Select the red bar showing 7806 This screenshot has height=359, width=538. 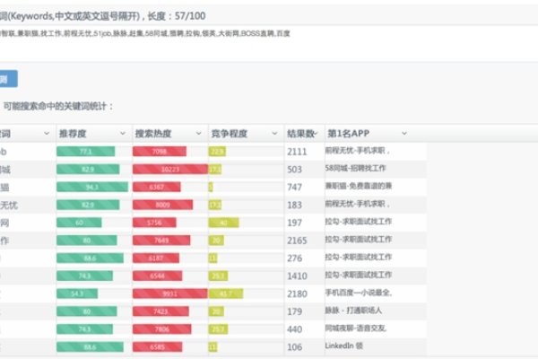tap(162, 329)
